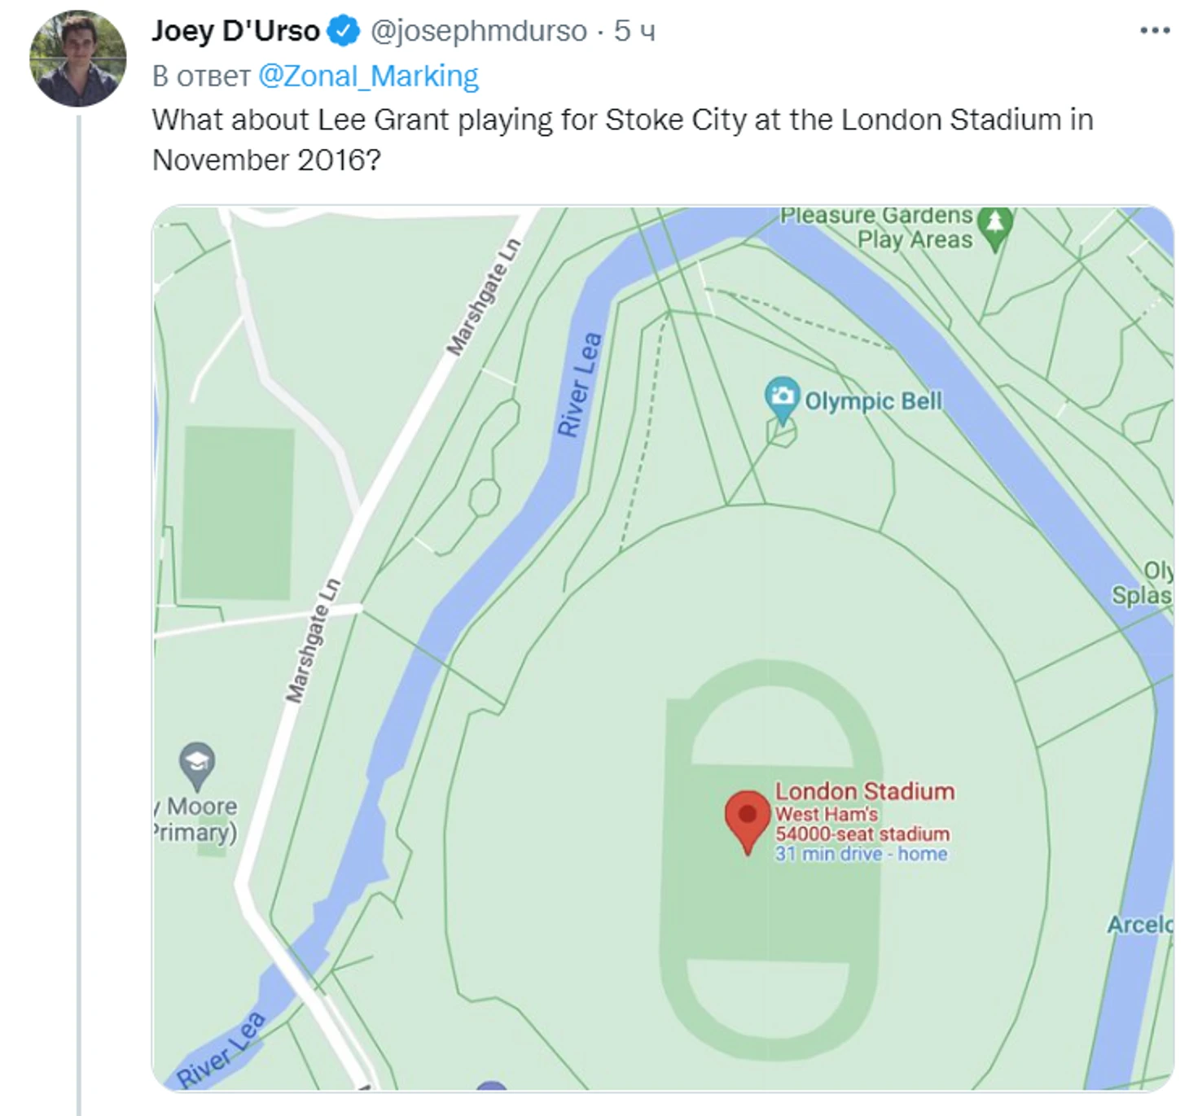This screenshot has height=1116, width=1189.
Task: Click the primary school graduation cap marker
Action: point(196,766)
